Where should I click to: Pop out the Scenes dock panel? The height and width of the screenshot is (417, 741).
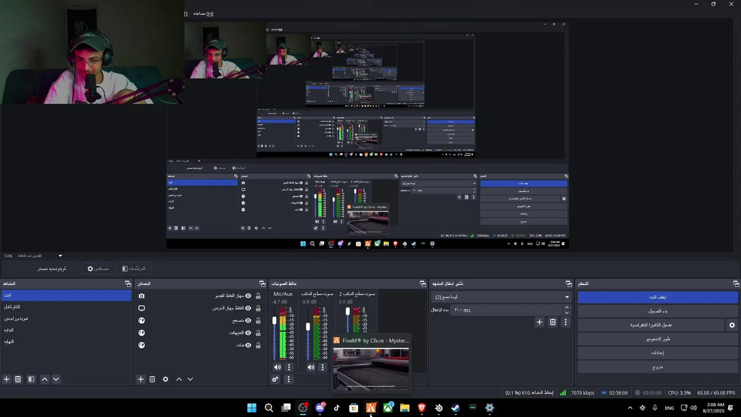coord(128,284)
